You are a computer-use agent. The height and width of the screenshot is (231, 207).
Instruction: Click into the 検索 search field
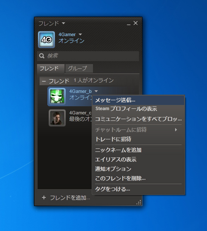[x=88, y=56]
